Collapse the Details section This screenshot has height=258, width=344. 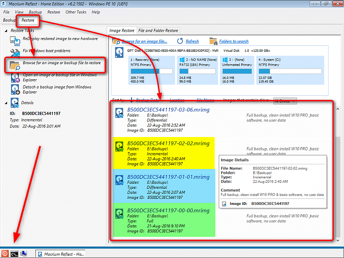(x=6, y=103)
